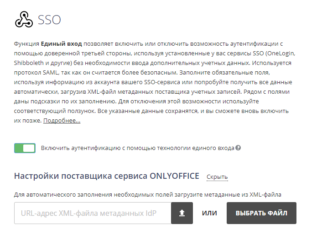
Task: Click the SSO logo icon
Action: [x=24, y=19]
